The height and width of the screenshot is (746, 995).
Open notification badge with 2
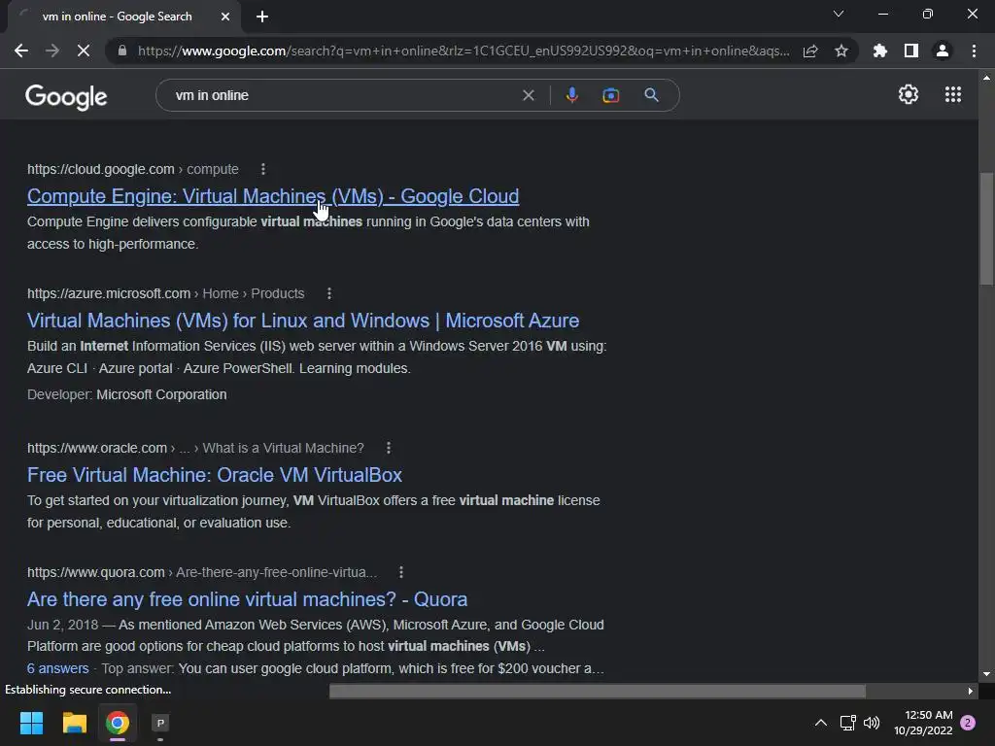[x=968, y=723]
